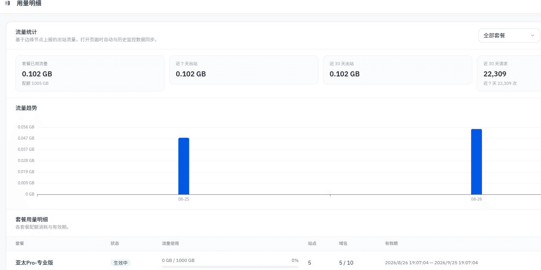Click the 用量明细 page icon
The width and height of the screenshot is (541, 270).
click(x=7, y=3)
